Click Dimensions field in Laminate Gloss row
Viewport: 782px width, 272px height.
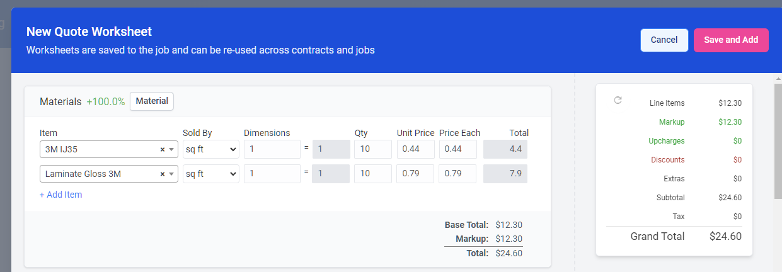[272, 174]
